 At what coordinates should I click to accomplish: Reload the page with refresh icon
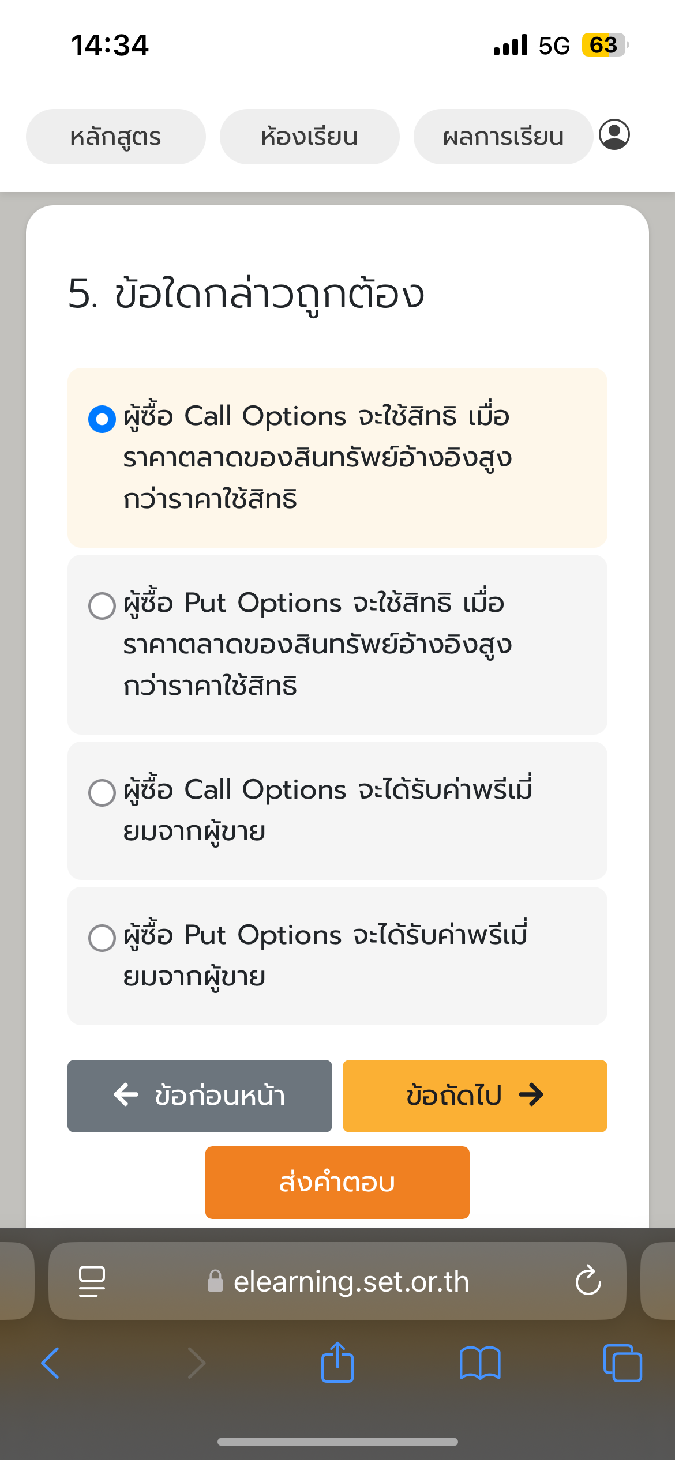pos(588,1281)
